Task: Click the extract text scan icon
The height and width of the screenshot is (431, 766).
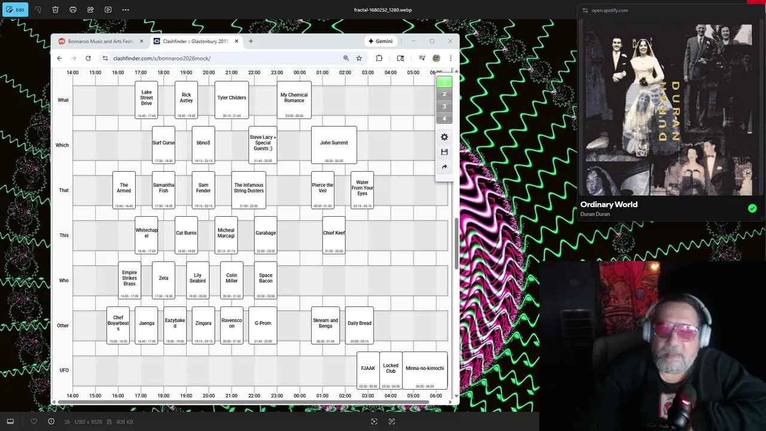Action: click(391, 421)
